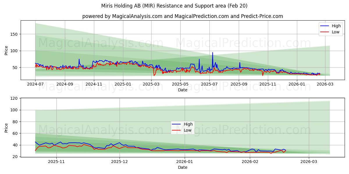Click the '2025-03' x-axis label on the top chart
This screenshot has width=349, height=174.
click(x=151, y=84)
